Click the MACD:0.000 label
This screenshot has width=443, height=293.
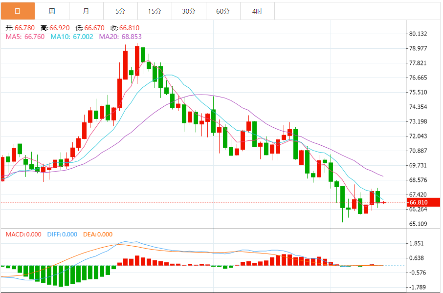(x=23, y=234)
